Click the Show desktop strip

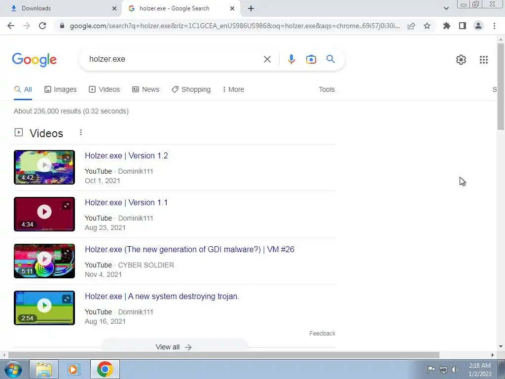(502, 369)
